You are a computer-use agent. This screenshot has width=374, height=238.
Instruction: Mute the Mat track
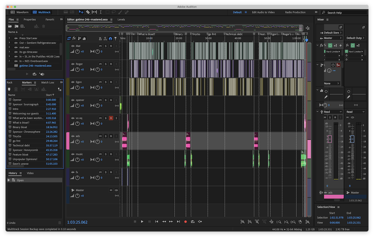(x=100, y=46)
